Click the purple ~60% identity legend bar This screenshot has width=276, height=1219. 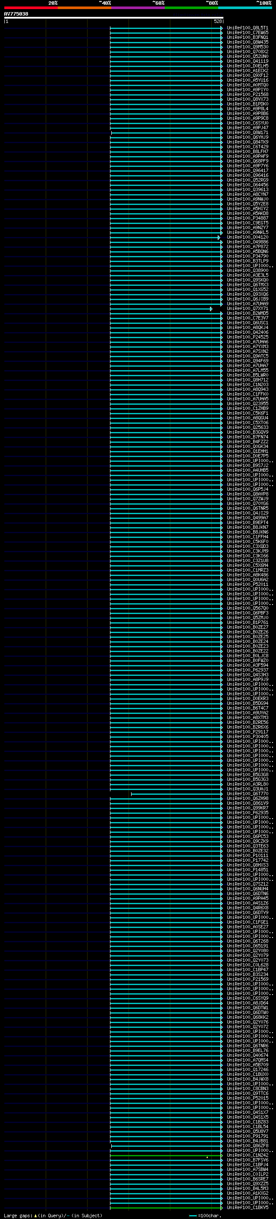coord(138,8)
